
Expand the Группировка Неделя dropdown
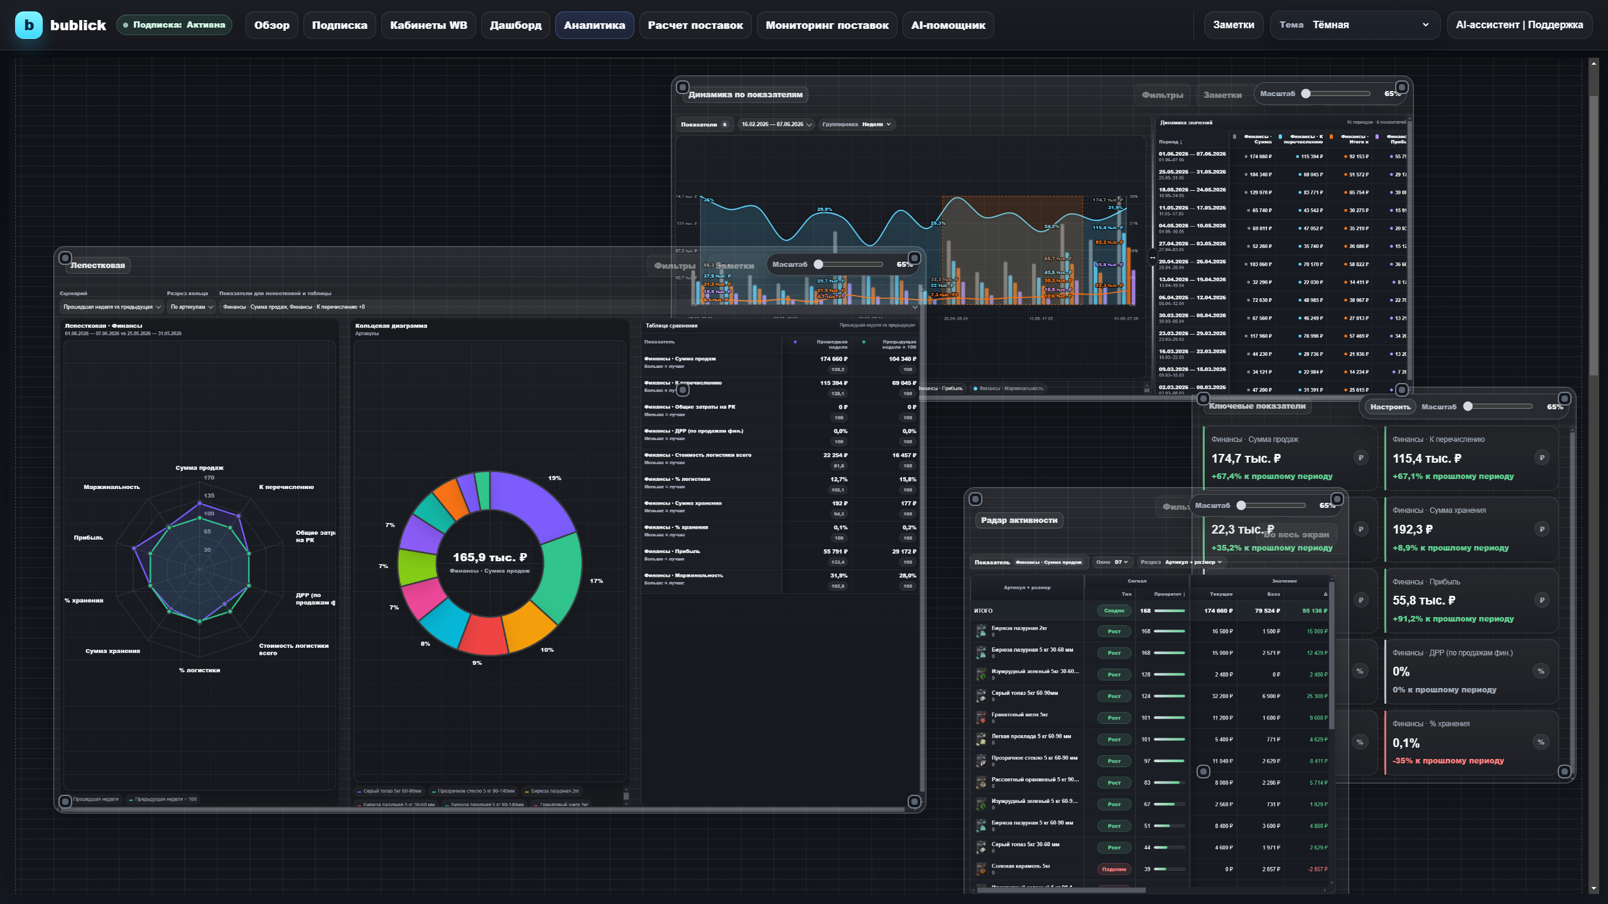coord(857,124)
